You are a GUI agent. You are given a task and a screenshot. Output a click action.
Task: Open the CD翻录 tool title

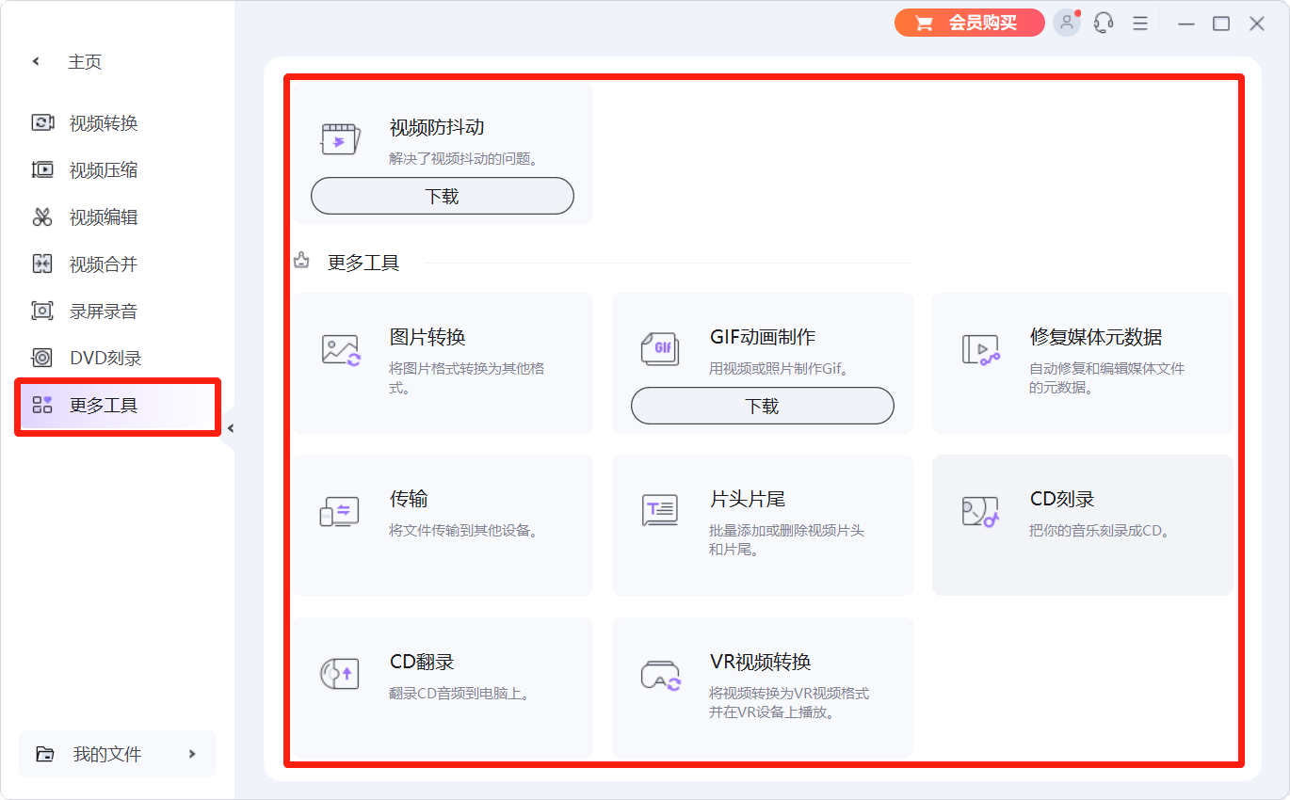pyautogui.click(x=422, y=662)
